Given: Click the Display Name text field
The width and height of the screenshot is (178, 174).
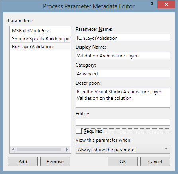Looking at the screenshot, I should pyautogui.click(x=123, y=55).
